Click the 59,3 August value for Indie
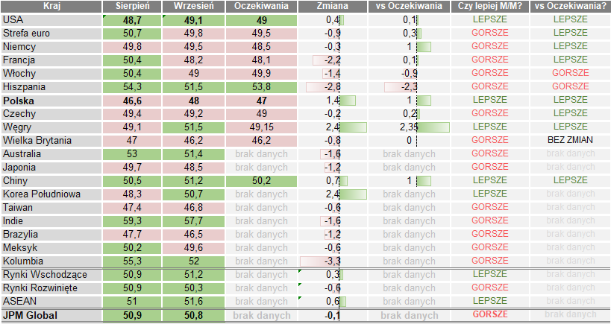The image size is (611, 324). point(132,221)
